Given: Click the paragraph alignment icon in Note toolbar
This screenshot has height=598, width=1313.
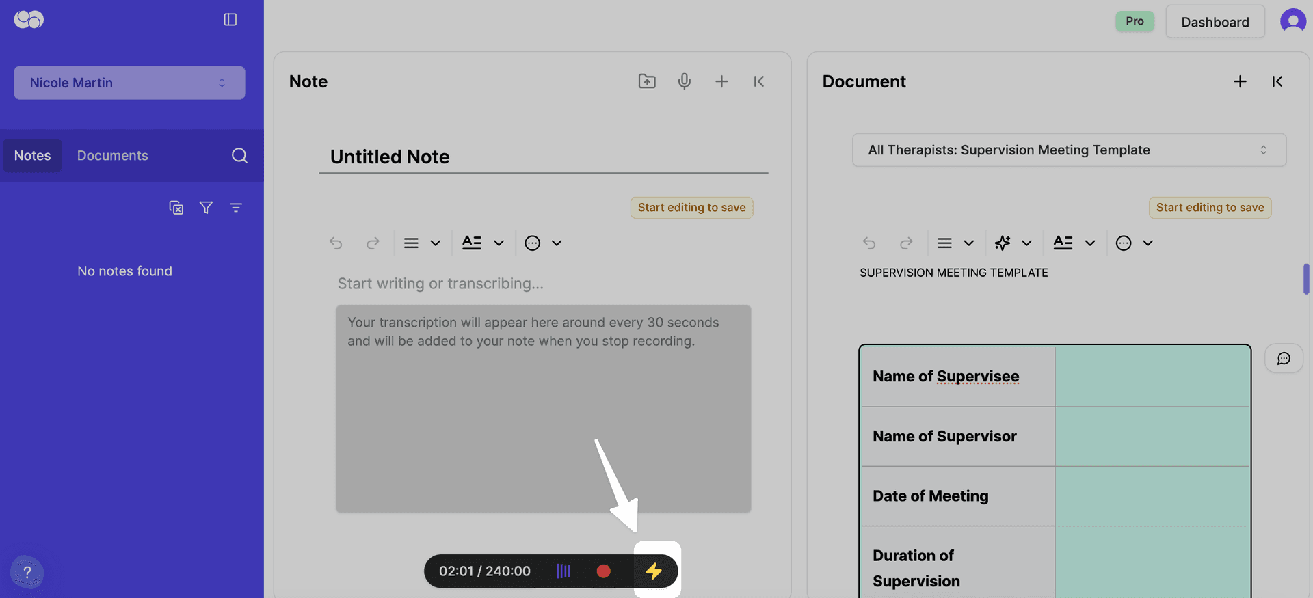Looking at the screenshot, I should pyautogui.click(x=411, y=243).
